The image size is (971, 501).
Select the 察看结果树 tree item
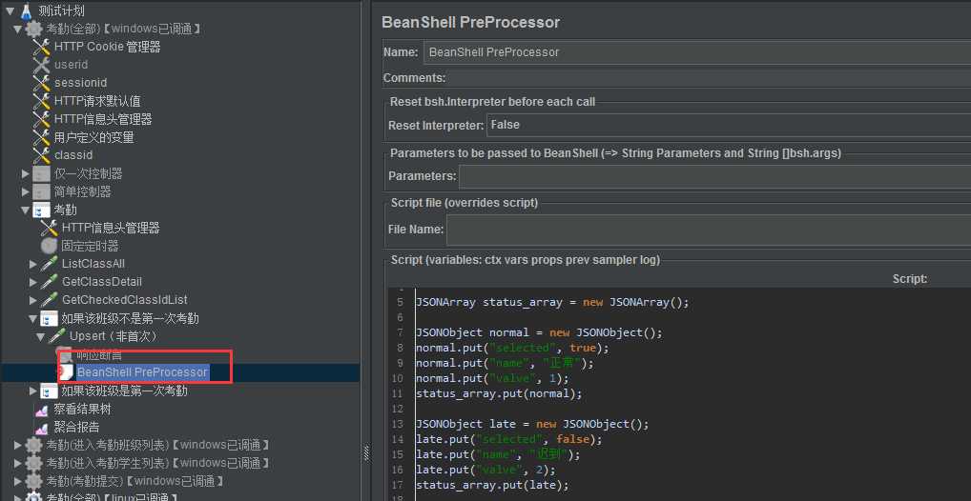click(83, 410)
